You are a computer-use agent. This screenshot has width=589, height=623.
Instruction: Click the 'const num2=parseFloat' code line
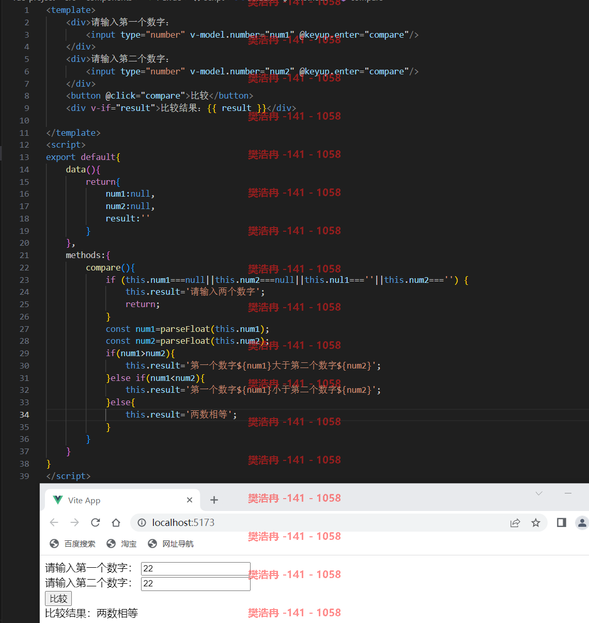click(x=188, y=341)
